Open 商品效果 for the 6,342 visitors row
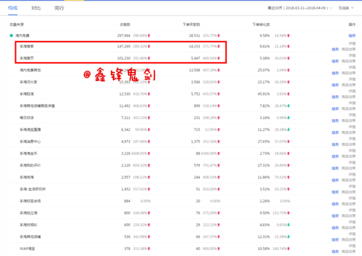The height and width of the screenshot is (256, 362). click(x=349, y=132)
